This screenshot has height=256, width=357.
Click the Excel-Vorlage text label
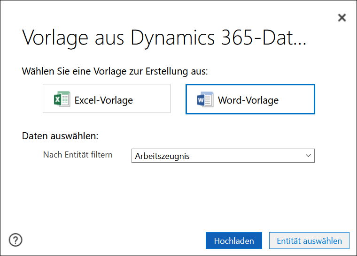tap(104, 100)
